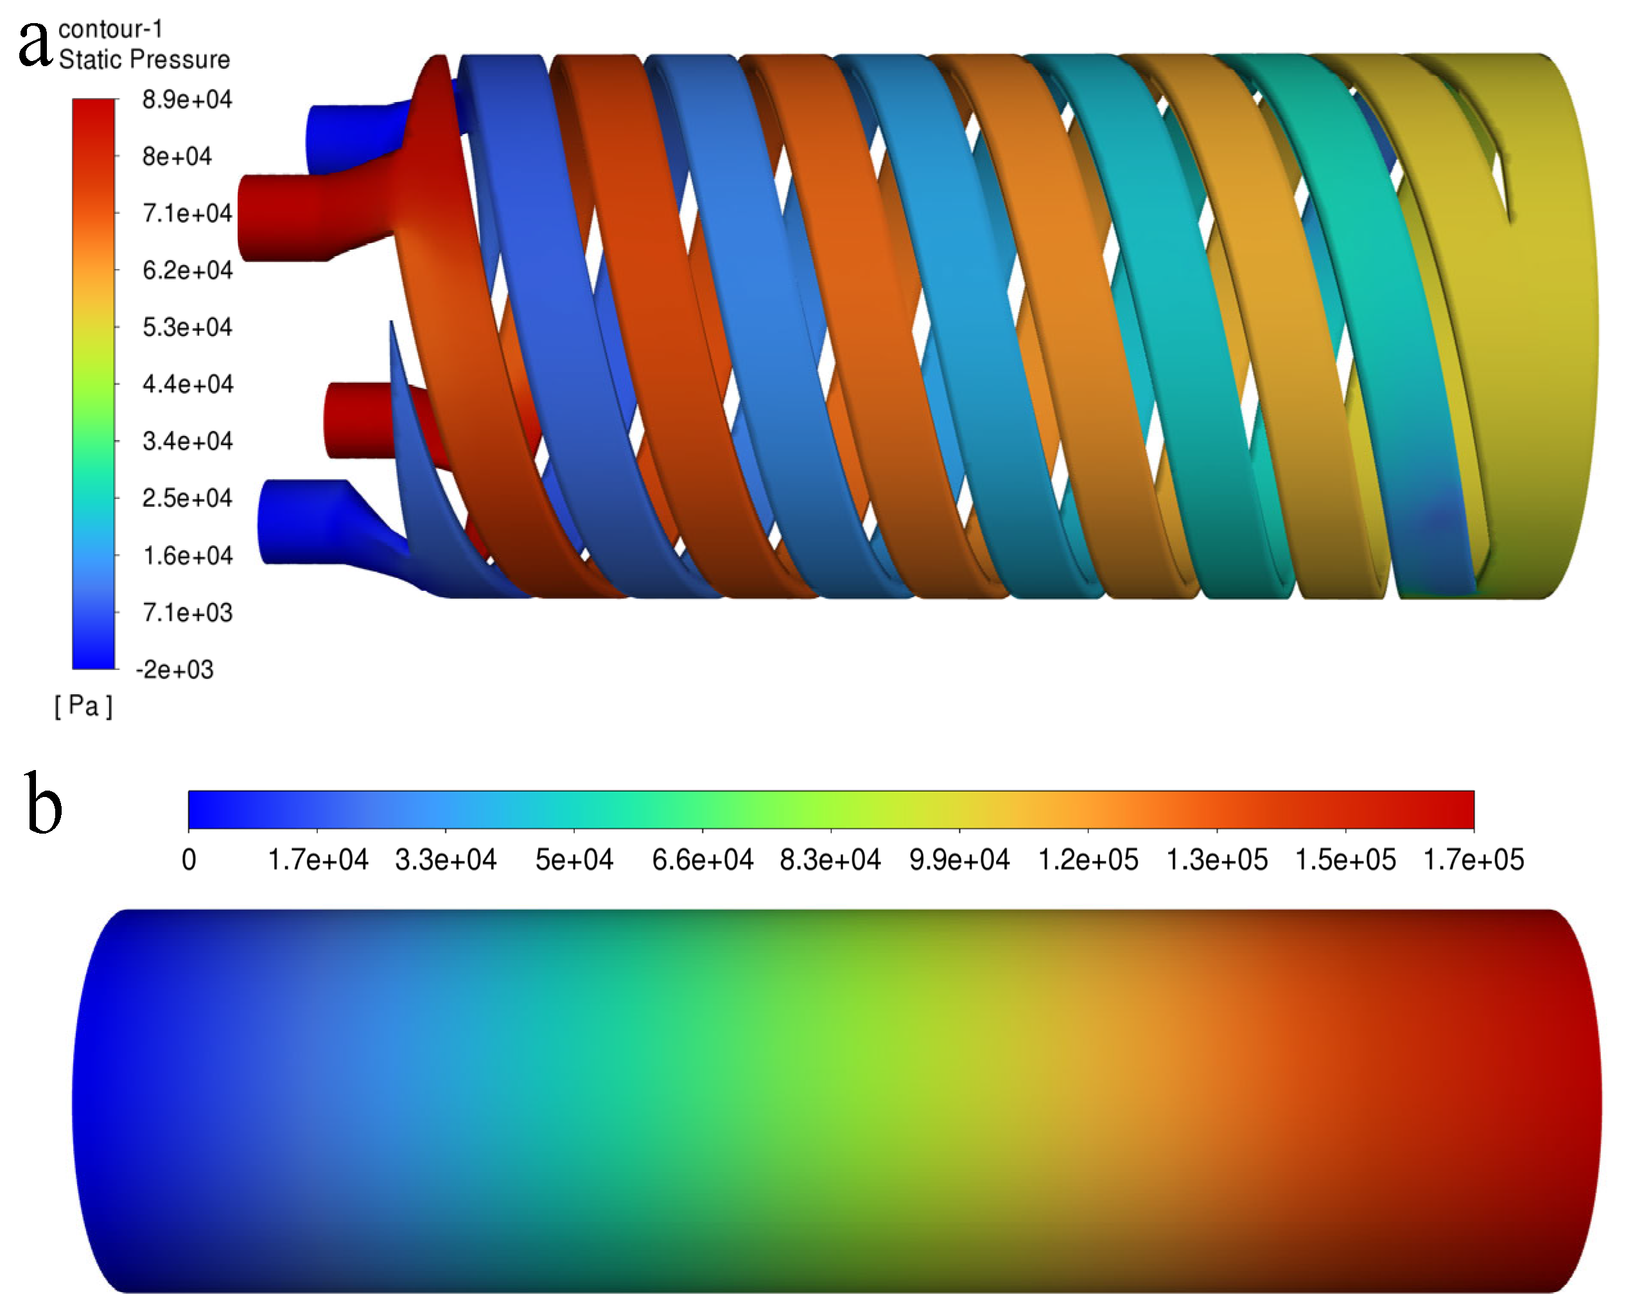Click the '[ Pa ]' unit label

pos(83,706)
